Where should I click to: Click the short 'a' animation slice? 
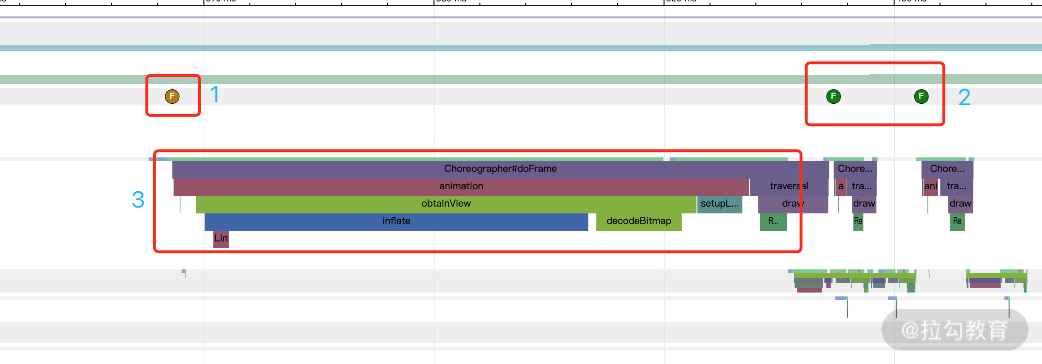pyautogui.click(x=841, y=186)
